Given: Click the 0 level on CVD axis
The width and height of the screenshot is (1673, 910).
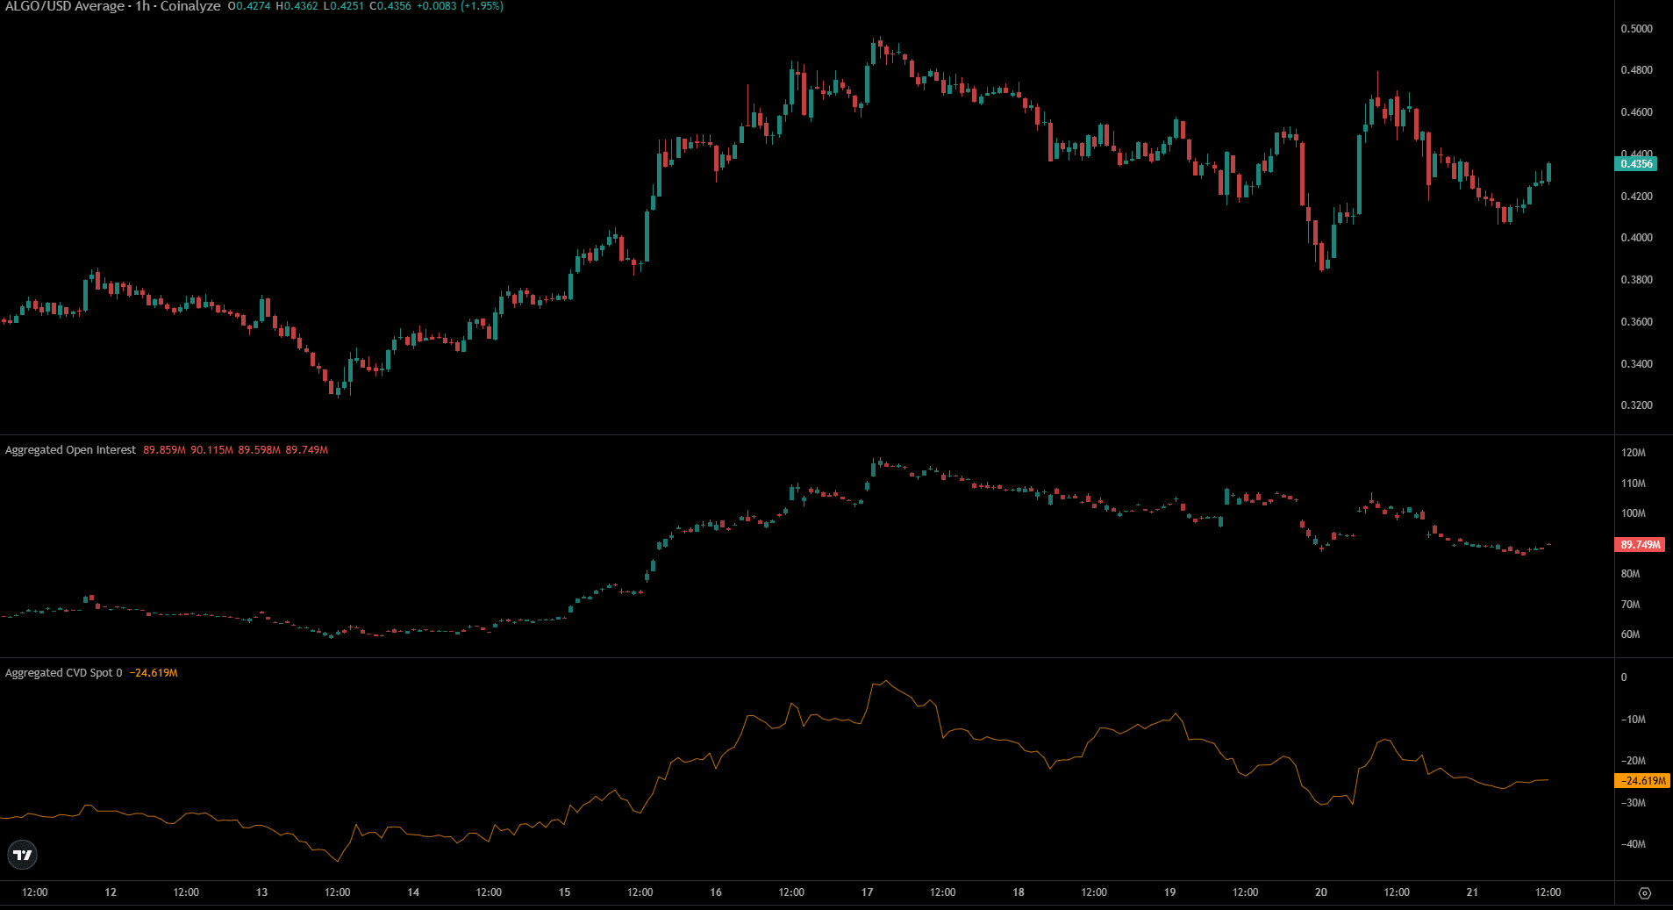Looking at the screenshot, I should pyautogui.click(x=1624, y=677).
